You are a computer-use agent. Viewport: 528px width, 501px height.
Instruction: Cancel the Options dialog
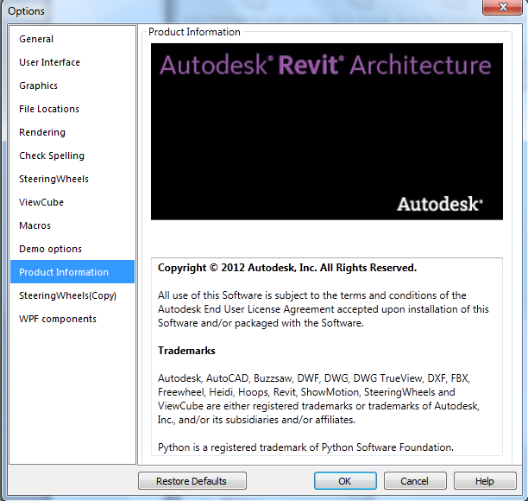click(415, 481)
